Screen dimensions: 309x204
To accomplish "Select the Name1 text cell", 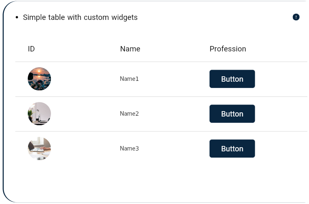I will 129,79.
